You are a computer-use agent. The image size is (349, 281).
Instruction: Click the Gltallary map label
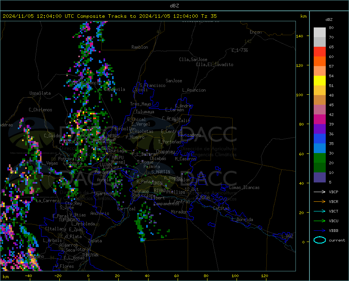(55, 229)
